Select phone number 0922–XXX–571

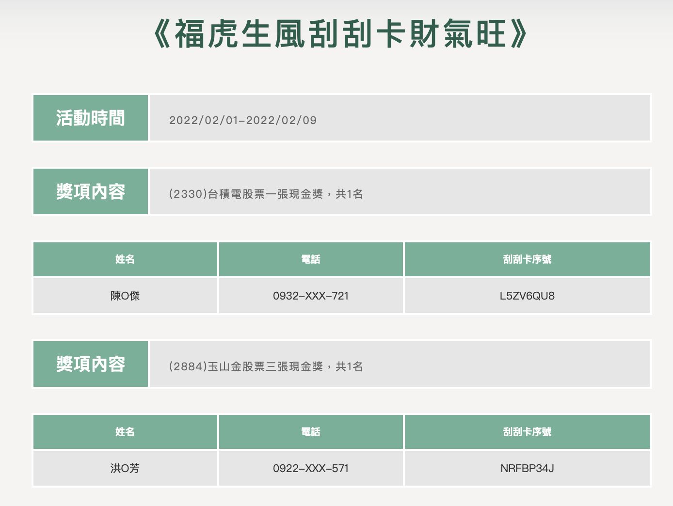[311, 468]
